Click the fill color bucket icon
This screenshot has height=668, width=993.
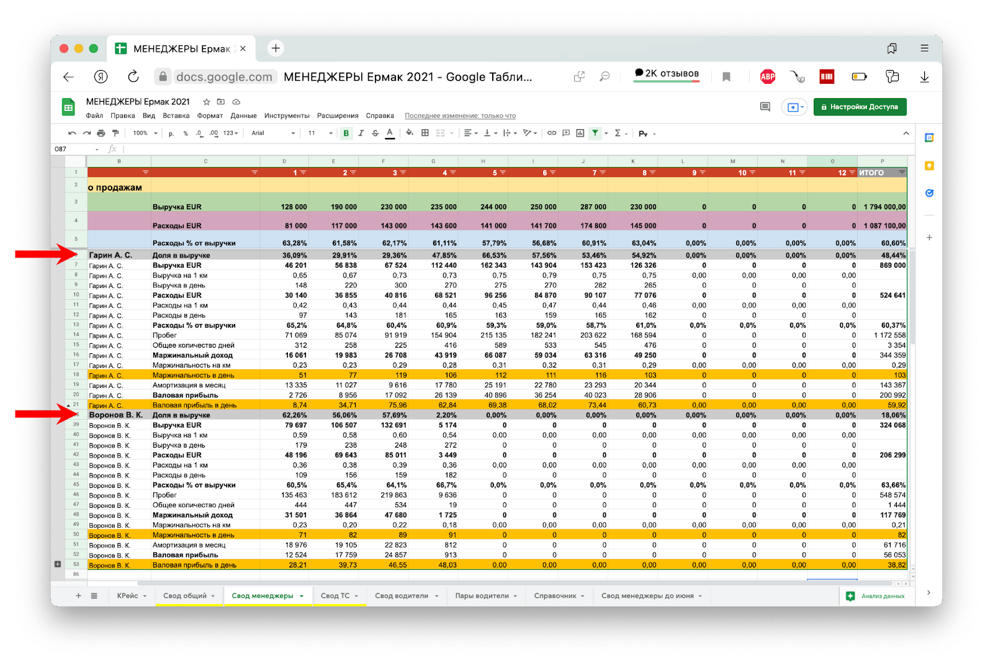409,133
